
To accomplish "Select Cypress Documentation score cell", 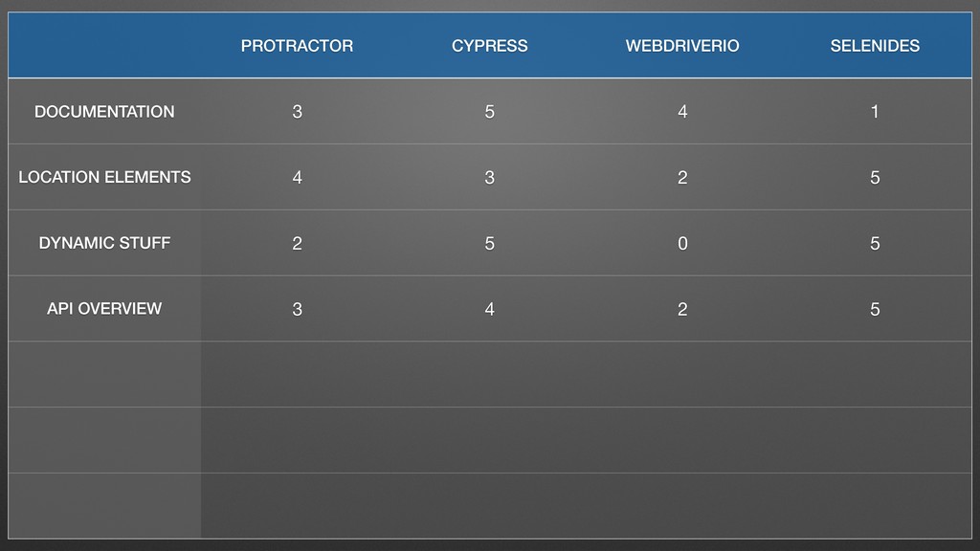I will [x=489, y=112].
